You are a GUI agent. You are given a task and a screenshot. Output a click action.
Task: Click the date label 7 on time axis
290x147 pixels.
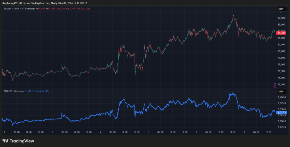[x=244, y=132]
